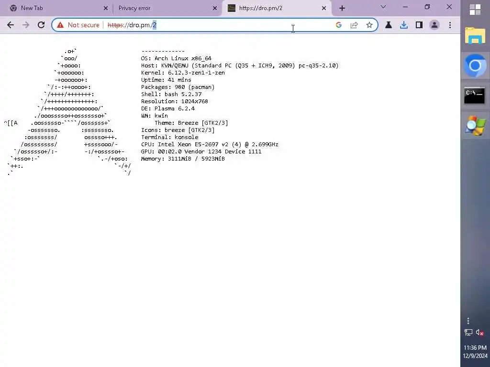Click the dro.pm/2 address bar URL
Screen dimensions: 490x367
pyautogui.click(x=132, y=25)
